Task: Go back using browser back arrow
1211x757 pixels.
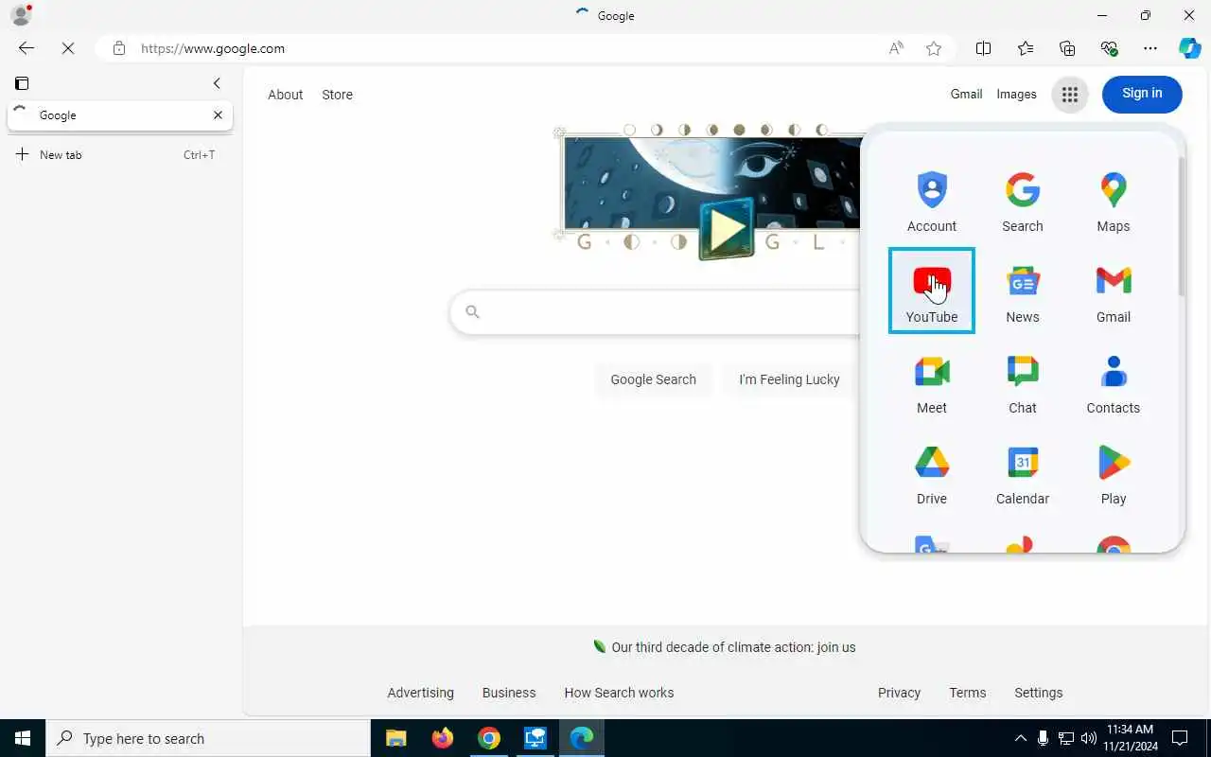Action: 26,48
